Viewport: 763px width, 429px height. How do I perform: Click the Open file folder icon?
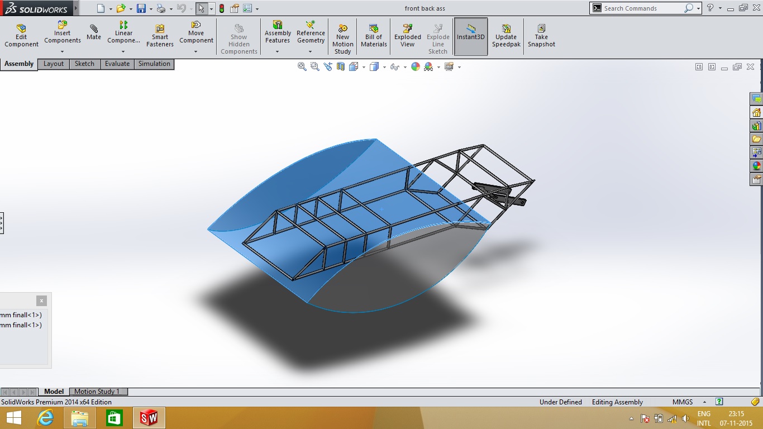click(x=121, y=8)
